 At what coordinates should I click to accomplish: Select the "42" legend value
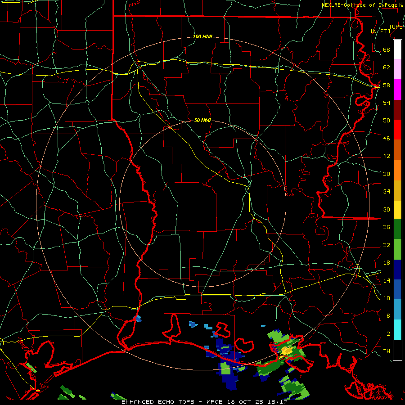point(387,156)
